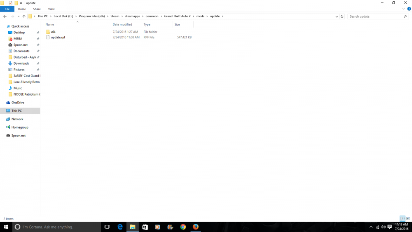Expand the chevron after 'Steam' in breadcrumb
This screenshot has width=412, height=232.
[x=122, y=16]
